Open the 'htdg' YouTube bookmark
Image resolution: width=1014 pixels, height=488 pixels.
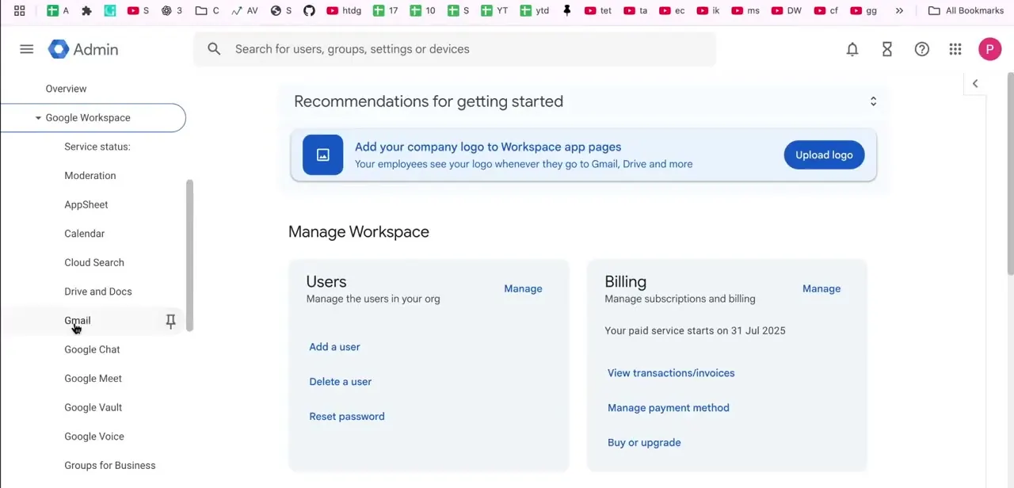click(344, 10)
